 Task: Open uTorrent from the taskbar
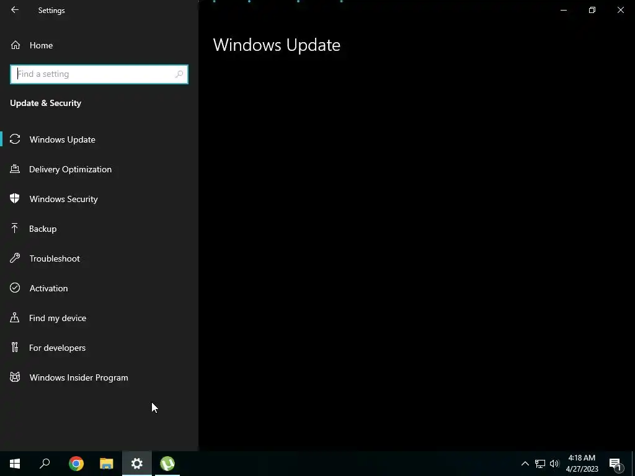click(167, 464)
